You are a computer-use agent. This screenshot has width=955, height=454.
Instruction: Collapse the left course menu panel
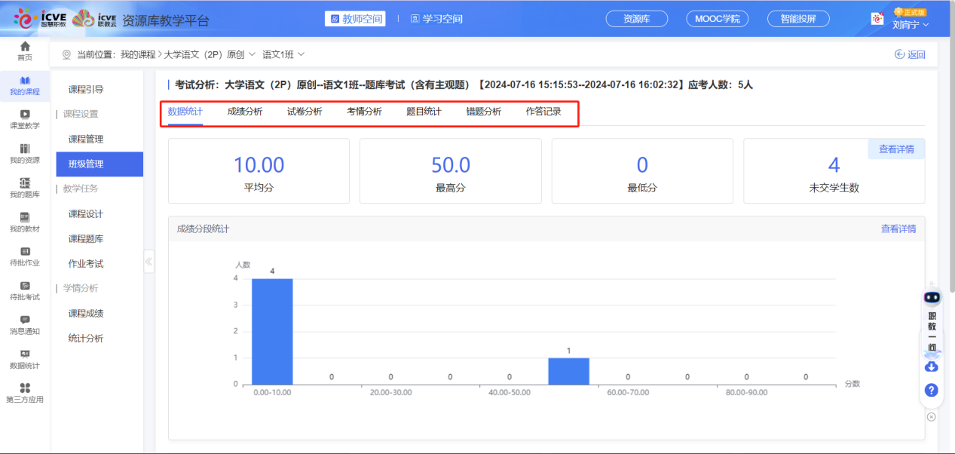(148, 262)
